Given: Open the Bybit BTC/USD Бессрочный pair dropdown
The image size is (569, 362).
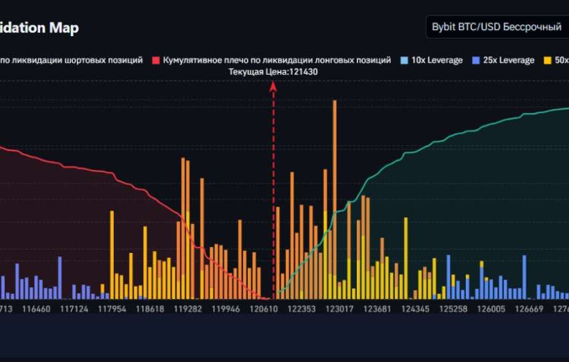Looking at the screenshot, I should 497,27.
